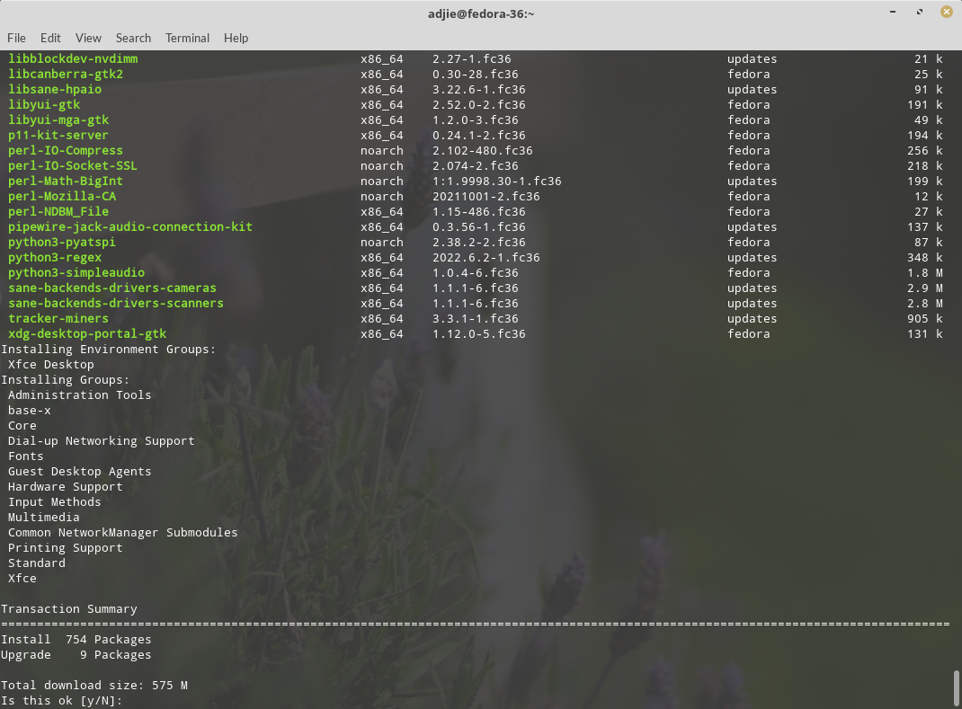Viewport: 962px width, 709px height.
Task: Click the perl-Math-BigInt package name
Action: point(66,182)
